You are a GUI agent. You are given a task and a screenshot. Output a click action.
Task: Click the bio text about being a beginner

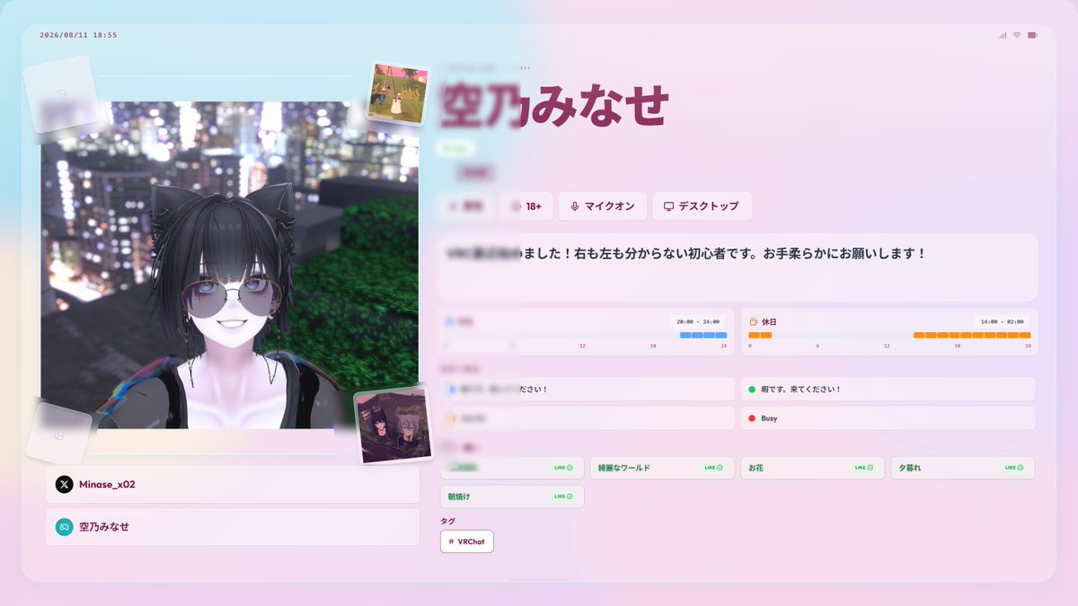[x=686, y=254]
